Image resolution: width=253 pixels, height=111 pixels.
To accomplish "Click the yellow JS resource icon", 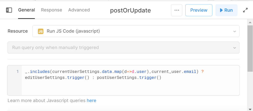I will [x=41, y=31].
